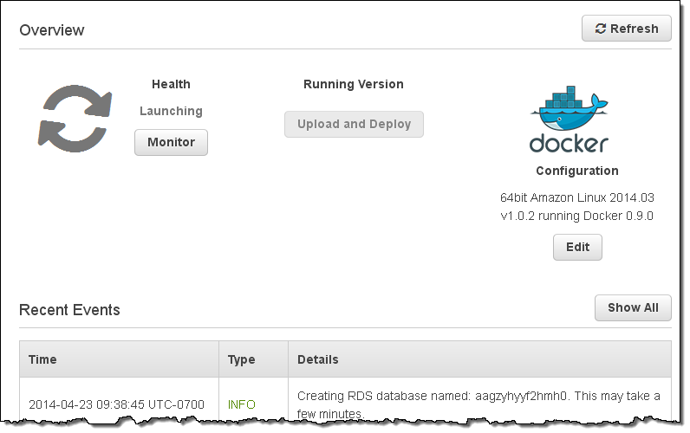Image resolution: width=690 pixels, height=433 pixels.
Task: Click the Time column header
Action: tap(119, 359)
